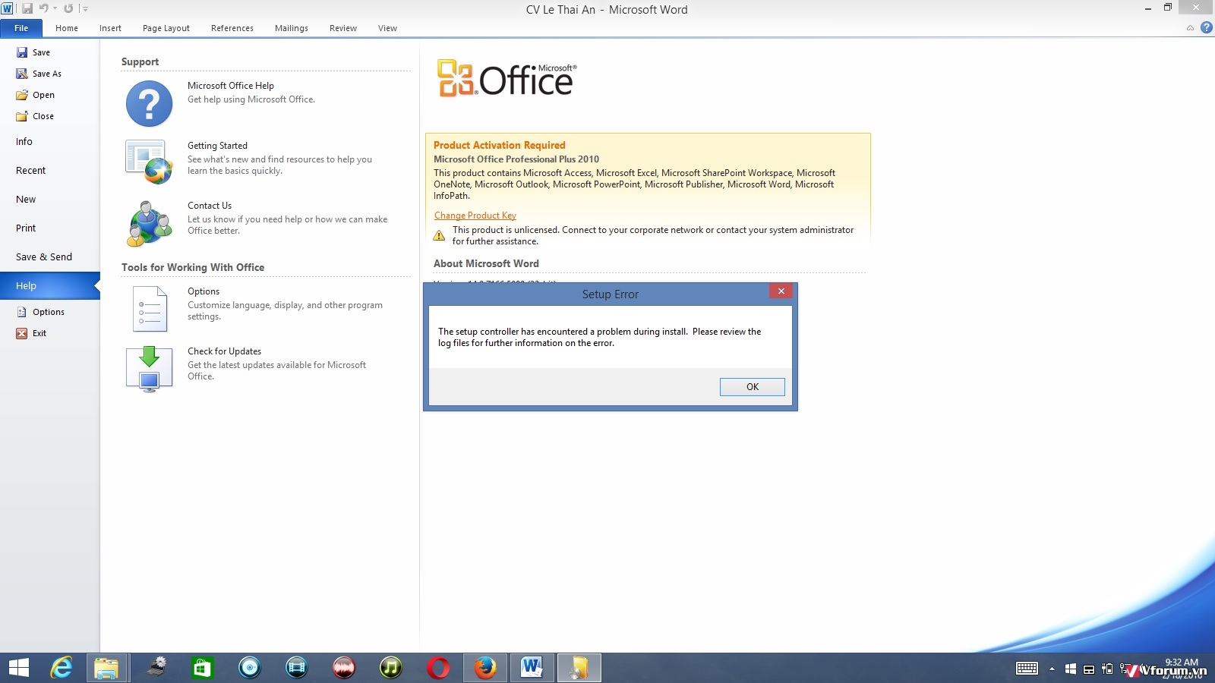Click the Microsoft Office Help title text
The image size is (1215, 683).
pyautogui.click(x=231, y=86)
